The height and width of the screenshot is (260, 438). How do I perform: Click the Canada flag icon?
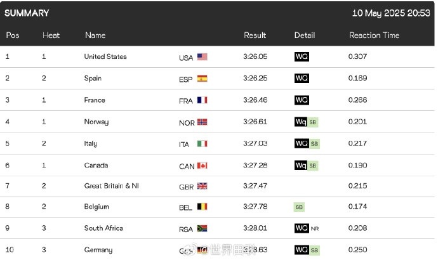[202, 166]
